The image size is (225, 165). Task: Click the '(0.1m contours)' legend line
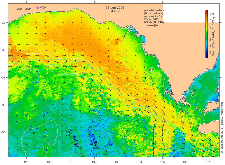click(153, 13)
